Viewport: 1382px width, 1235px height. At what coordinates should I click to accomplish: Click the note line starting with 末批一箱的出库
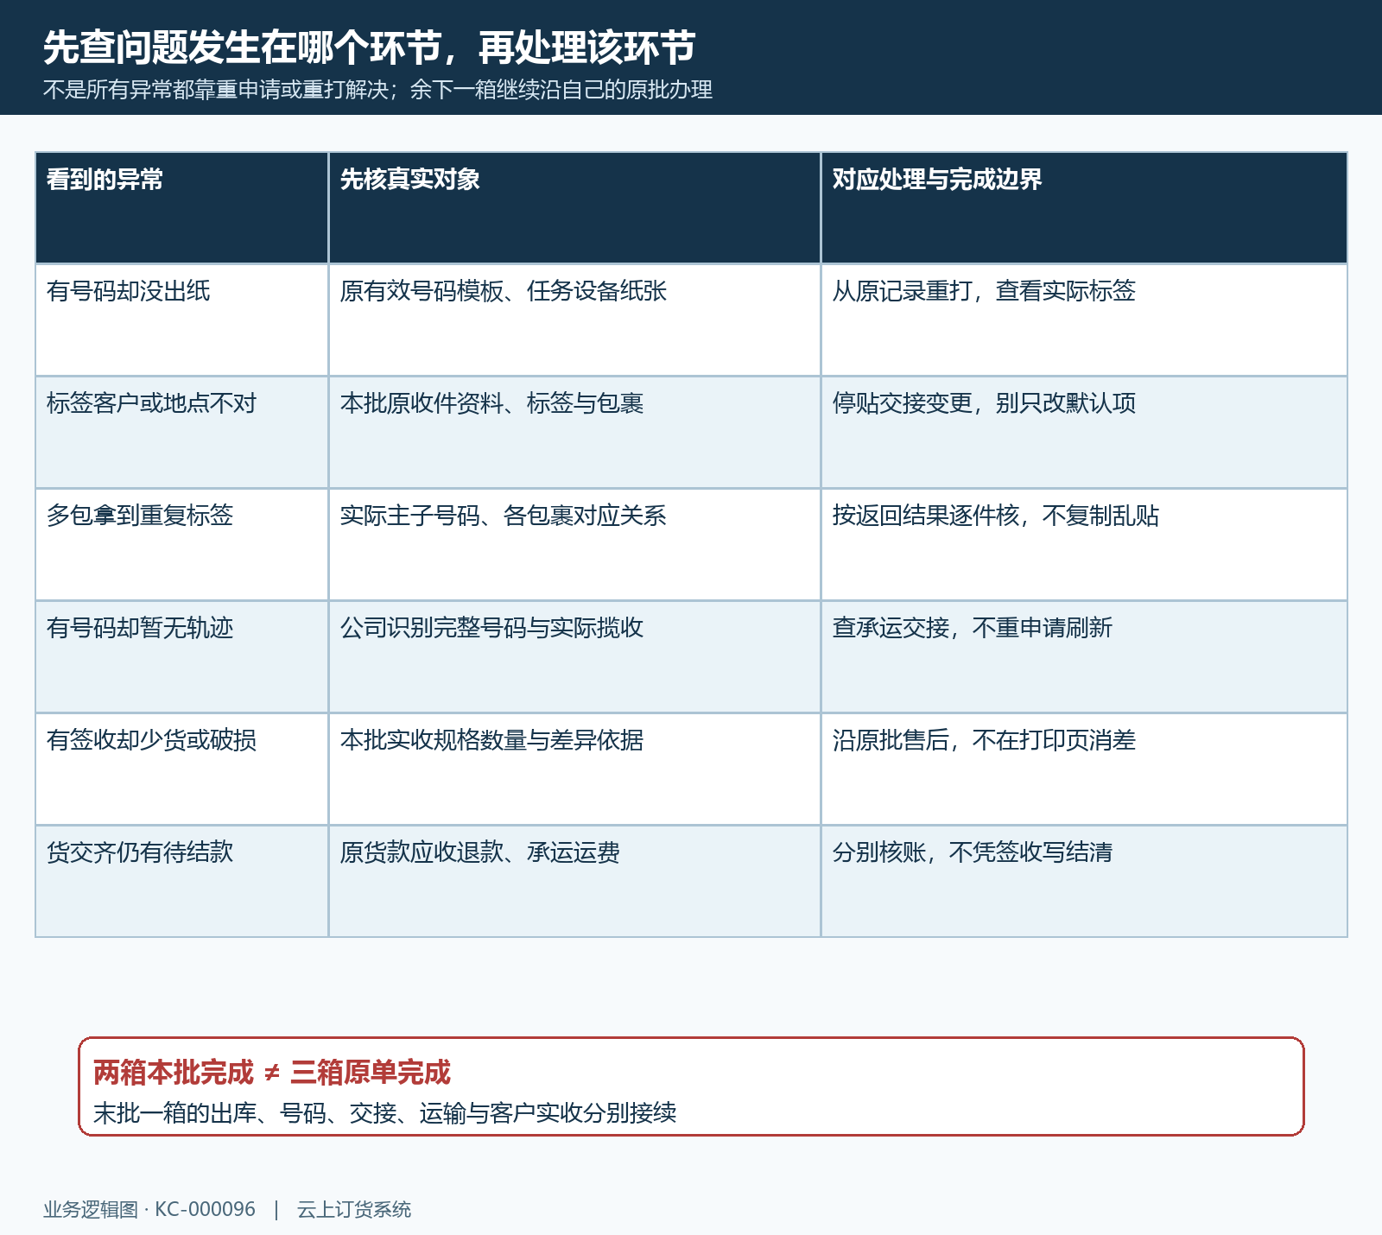[385, 1113]
